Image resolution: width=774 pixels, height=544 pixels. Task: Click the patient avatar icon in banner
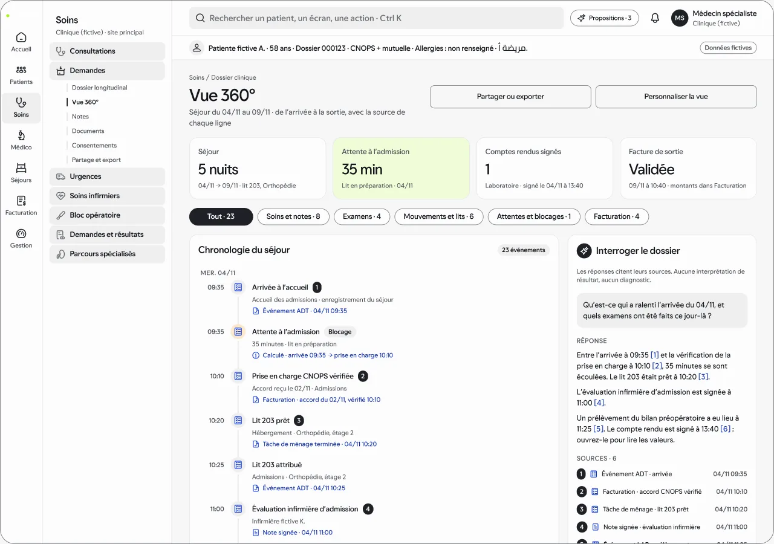pos(197,48)
